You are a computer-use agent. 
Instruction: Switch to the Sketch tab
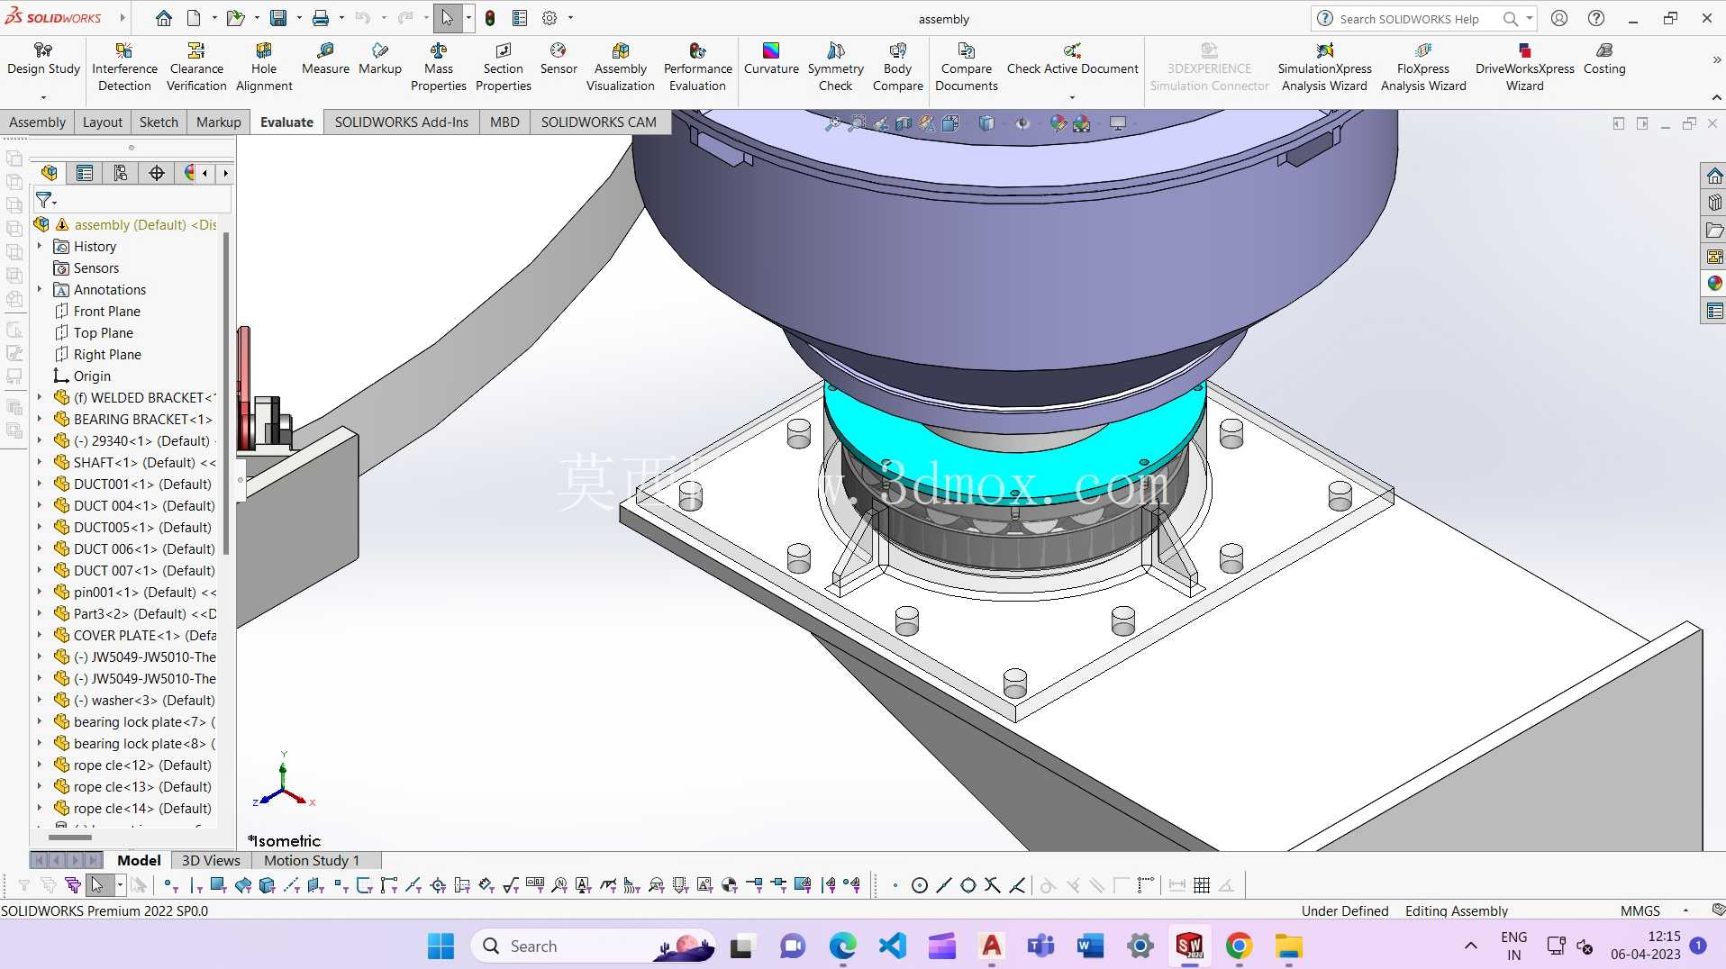159,122
